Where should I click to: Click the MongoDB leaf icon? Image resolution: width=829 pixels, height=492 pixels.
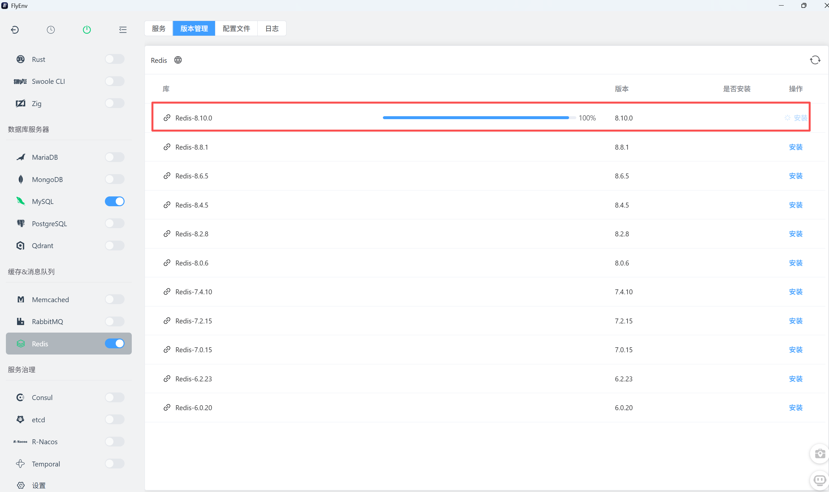click(x=21, y=179)
